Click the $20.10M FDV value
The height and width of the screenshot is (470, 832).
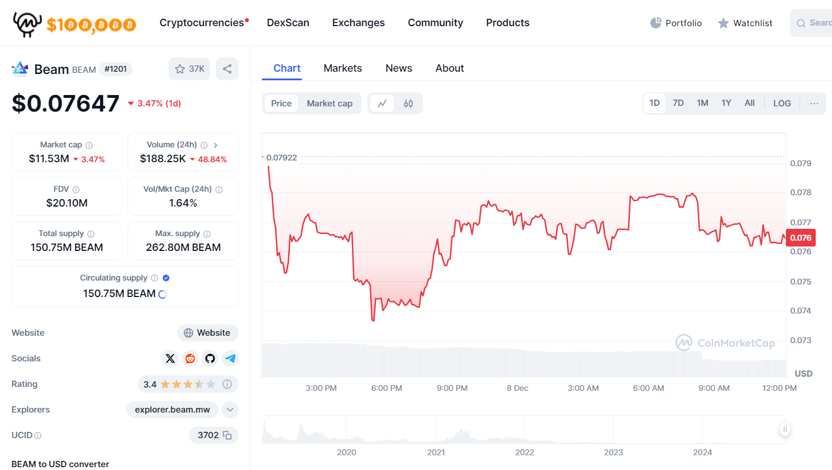point(67,203)
